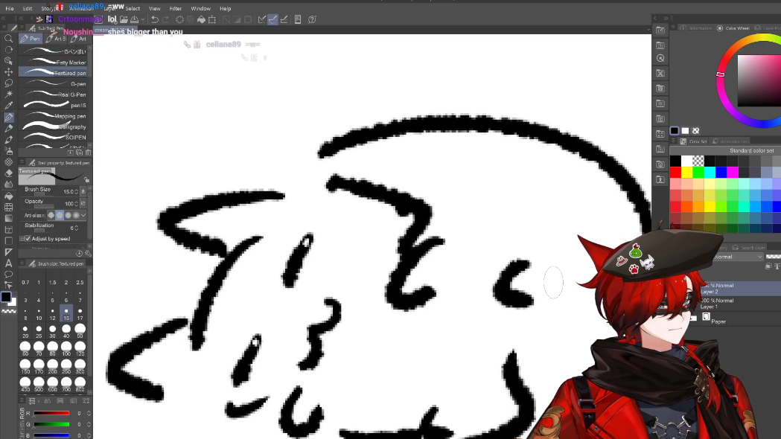Click the Fill paint bucket command icon
Screen dimensions: 781x439
pyautogui.click(x=201, y=19)
